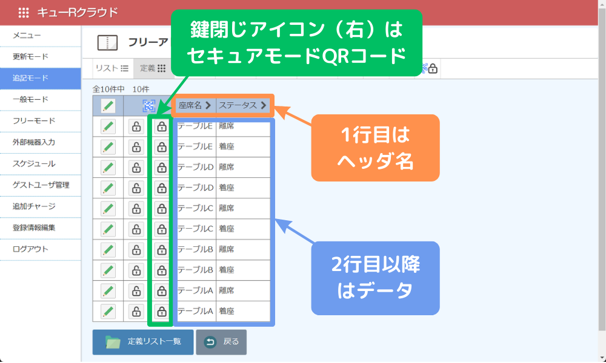Viewport: 606px width, 363px height.
Task: Click the QR lock icon in the tab bar
Action: point(430,68)
